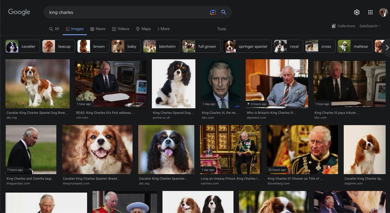Screen dimensions: 390x213
Task: Click the Maps tab pin icon
Action: click(138, 29)
